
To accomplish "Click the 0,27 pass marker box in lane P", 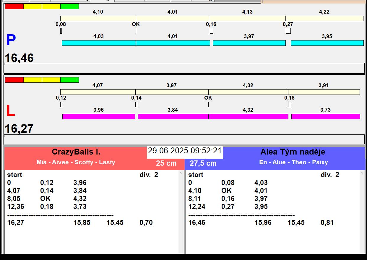I will coord(288,31).
